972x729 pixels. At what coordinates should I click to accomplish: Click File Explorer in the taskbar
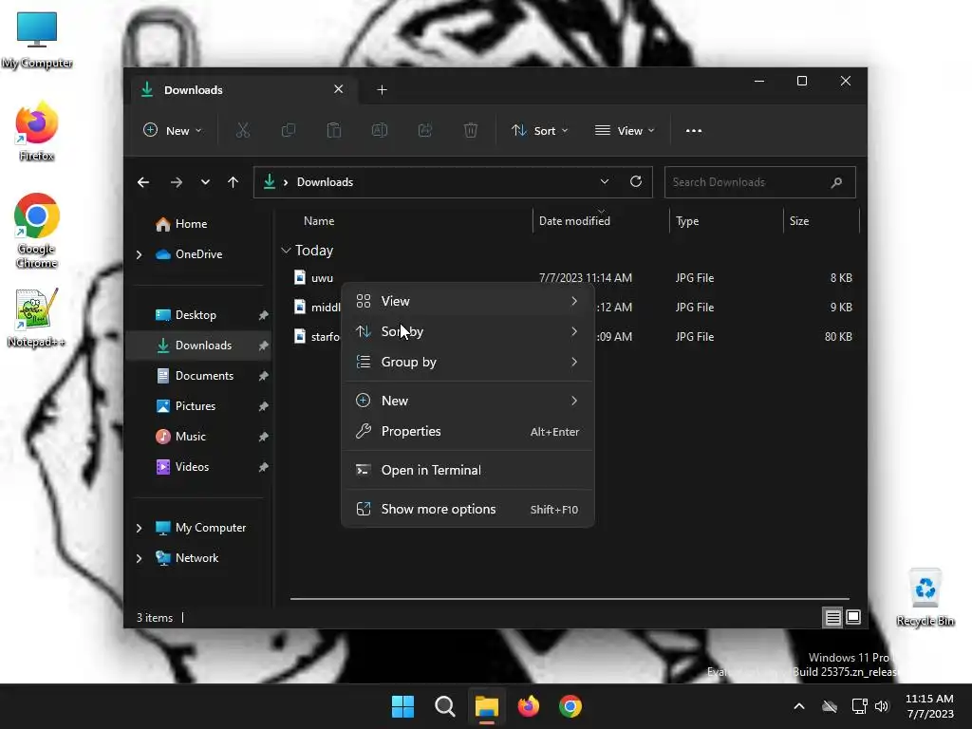click(x=487, y=706)
